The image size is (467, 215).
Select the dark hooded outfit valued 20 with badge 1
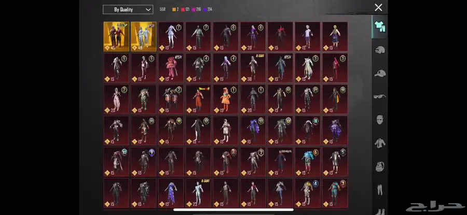pyautogui.click(x=253, y=99)
